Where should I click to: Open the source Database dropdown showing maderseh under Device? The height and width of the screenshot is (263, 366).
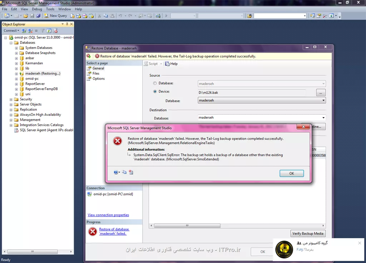point(323,100)
